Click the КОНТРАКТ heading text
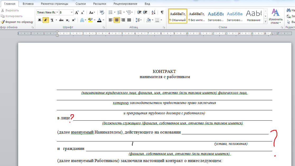Image resolution: width=295 pixels, height=166 pixels. click(x=164, y=72)
